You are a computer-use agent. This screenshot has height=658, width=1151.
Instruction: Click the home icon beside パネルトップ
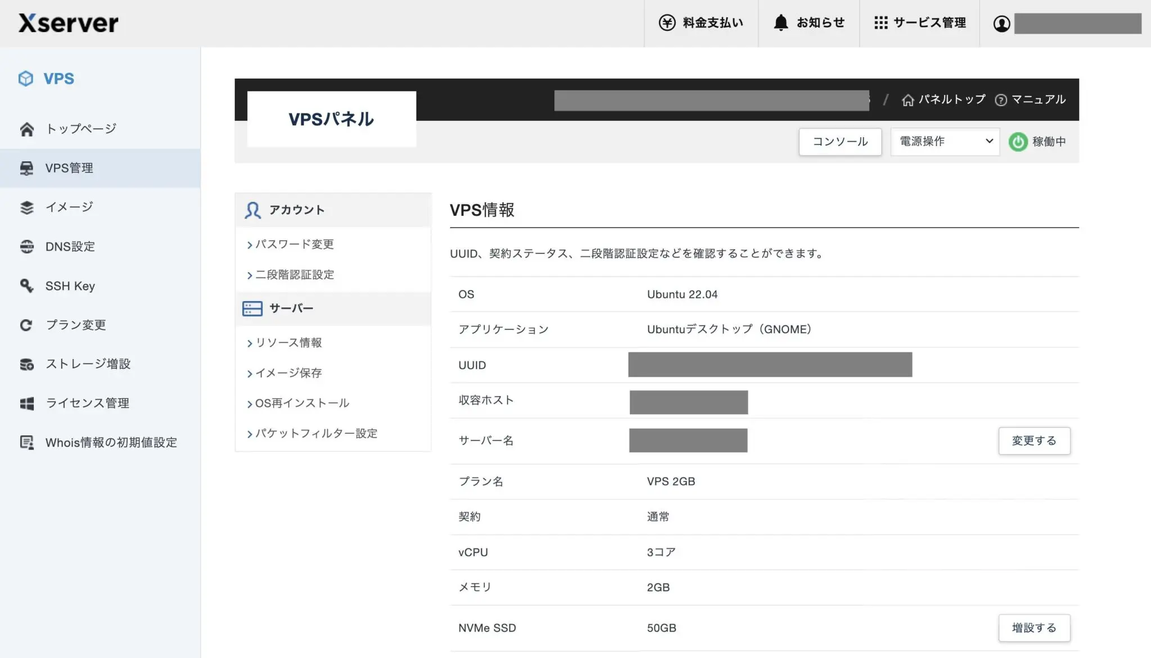tap(908, 100)
